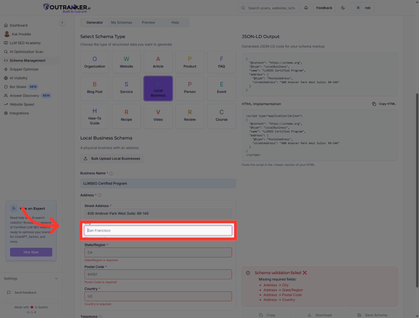Switch to the My Schemas tab
Screen dimensions: 419x318
coord(121,23)
